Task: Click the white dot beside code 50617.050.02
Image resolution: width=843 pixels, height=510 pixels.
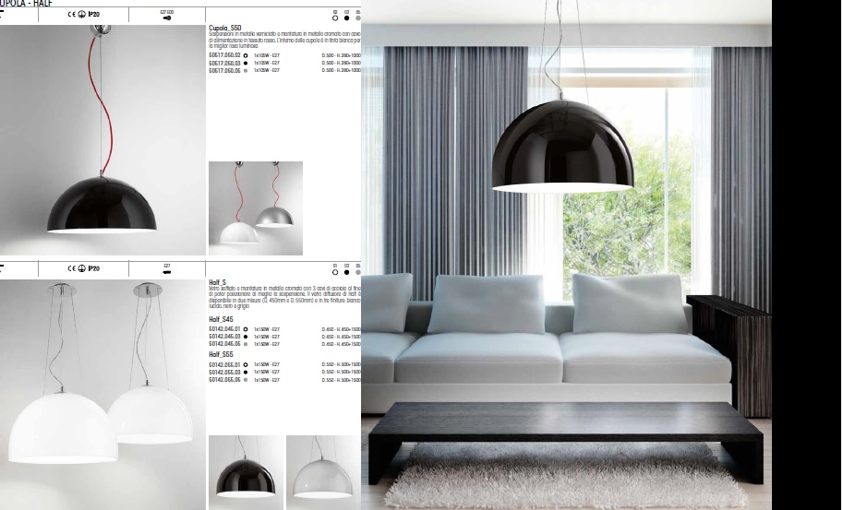Action: click(x=246, y=55)
